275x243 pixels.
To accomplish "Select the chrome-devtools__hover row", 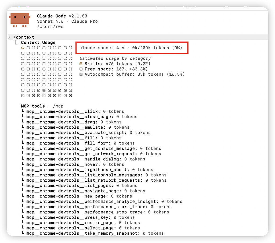I will tap(73, 164).
